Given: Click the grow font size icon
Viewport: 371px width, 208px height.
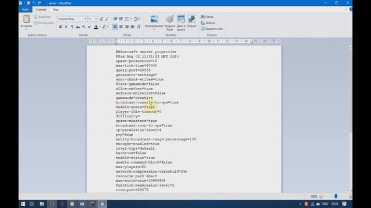Looking at the screenshot, I should pyautogui.click(x=101, y=19).
